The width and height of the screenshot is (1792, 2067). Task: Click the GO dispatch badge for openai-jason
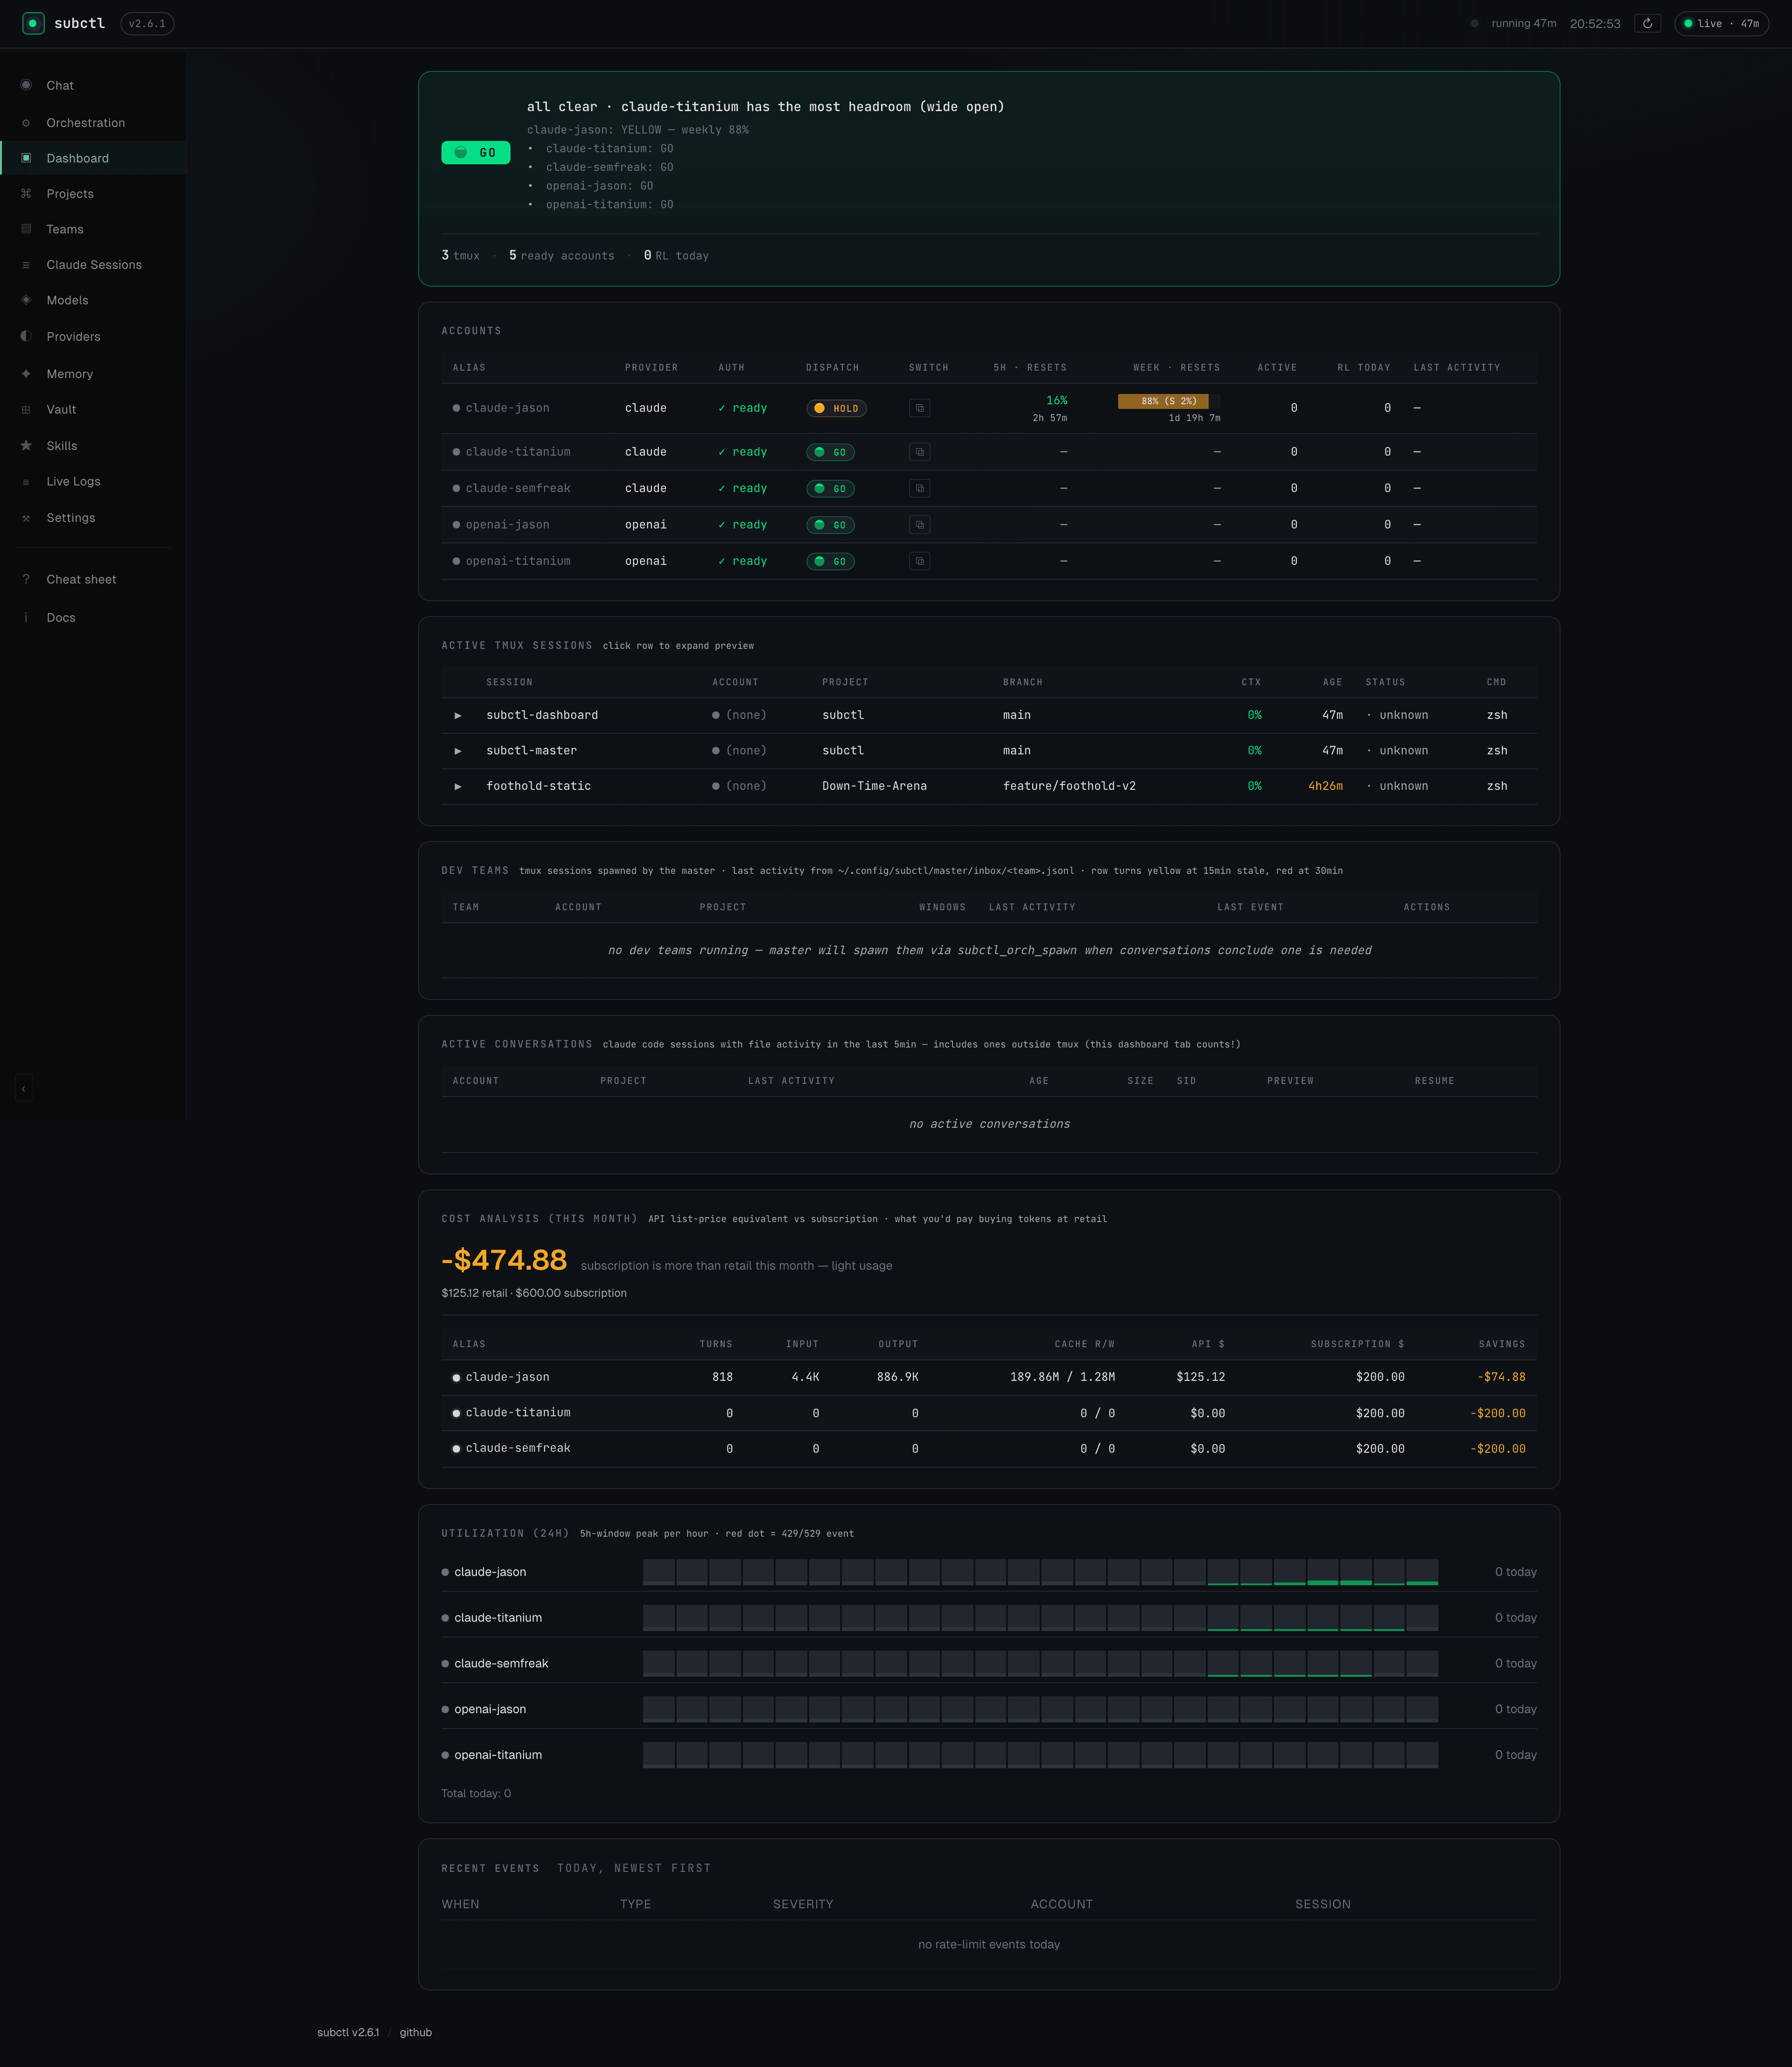pos(830,524)
